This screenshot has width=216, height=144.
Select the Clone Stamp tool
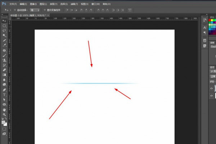4,60
